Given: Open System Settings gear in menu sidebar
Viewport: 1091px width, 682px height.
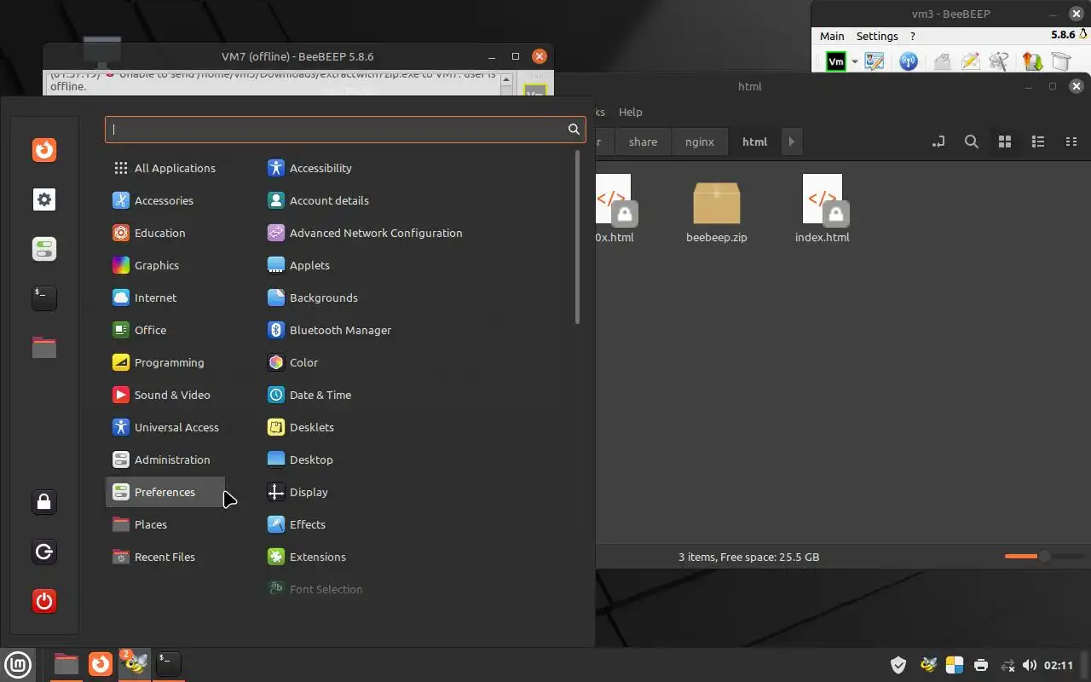Looking at the screenshot, I should click(44, 199).
